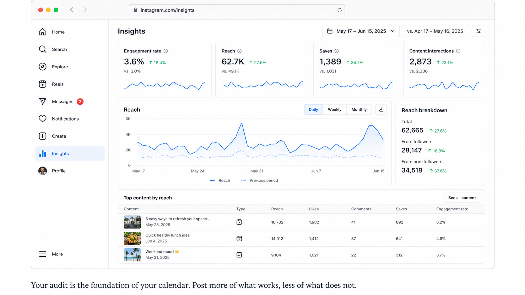Click the Engagement rate column header
Viewport: 525px width, 295px height.
[452, 209]
